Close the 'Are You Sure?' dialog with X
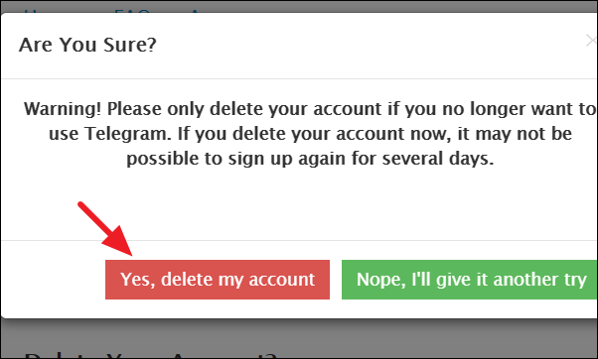 [591, 41]
